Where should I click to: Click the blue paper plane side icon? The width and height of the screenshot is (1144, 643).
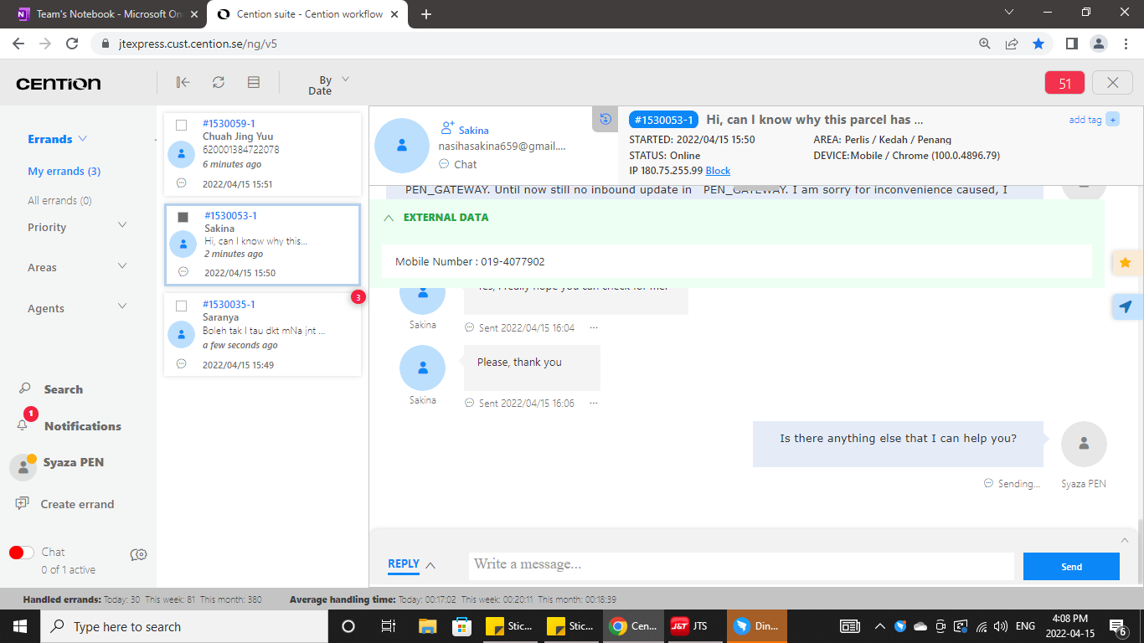click(1126, 306)
